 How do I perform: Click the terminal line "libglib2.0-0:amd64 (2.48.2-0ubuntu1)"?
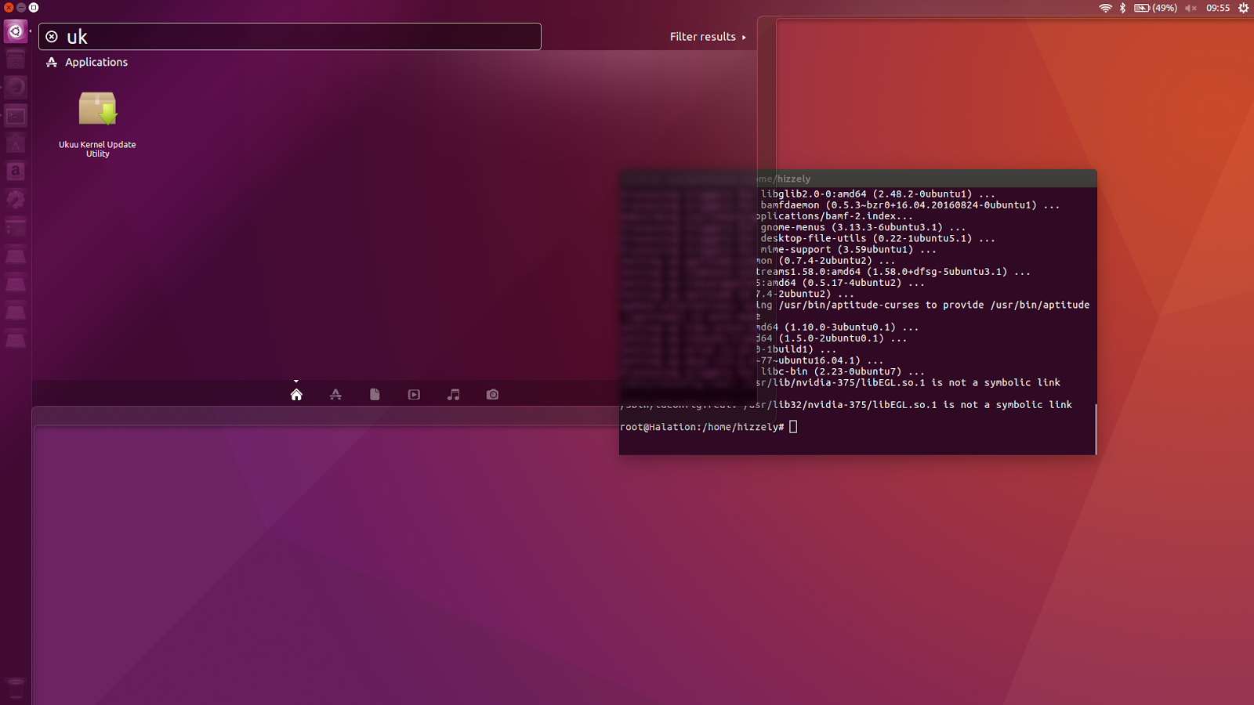click(x=878, y=193)
